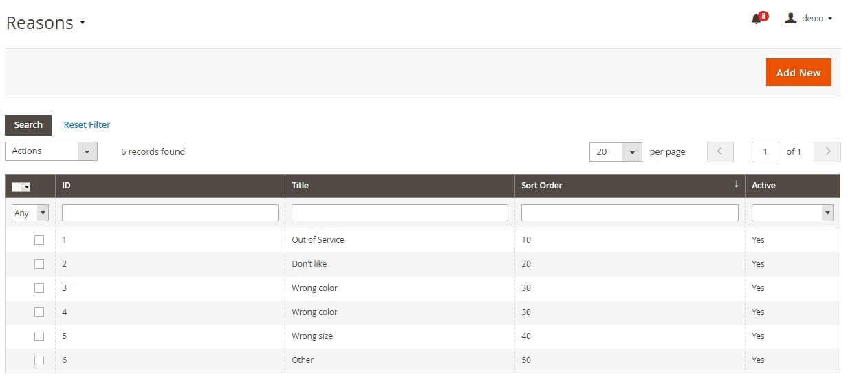Open the notifications bell with 8 alerts
Viewport: 848px width, 379px height.
click(759, 18)
